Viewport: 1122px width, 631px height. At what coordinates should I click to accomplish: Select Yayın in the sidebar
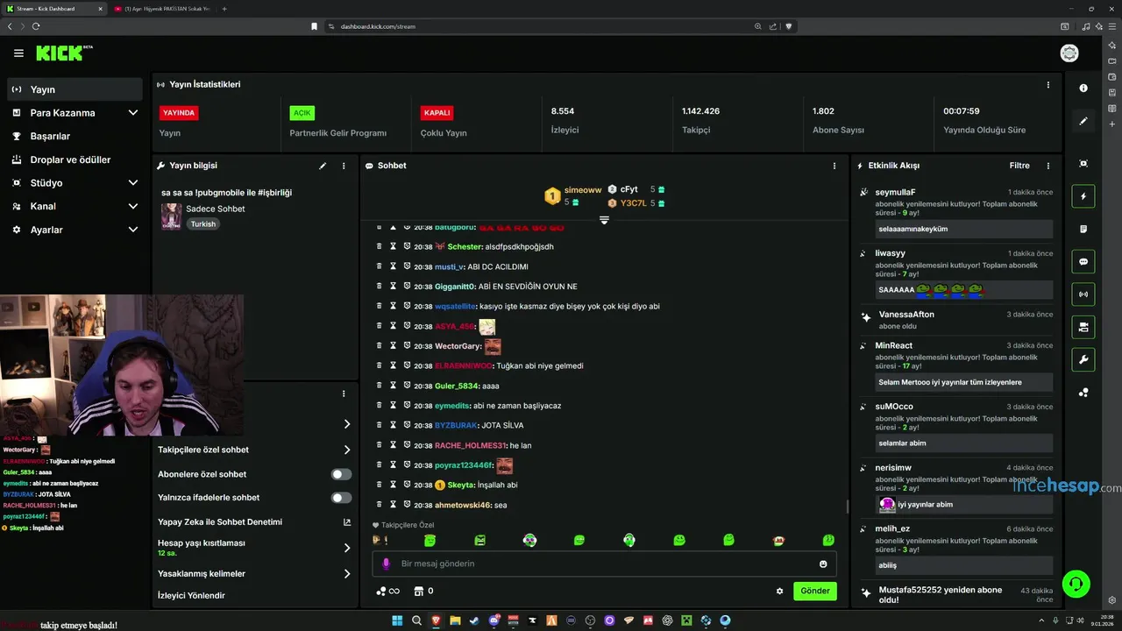(75, 89)
